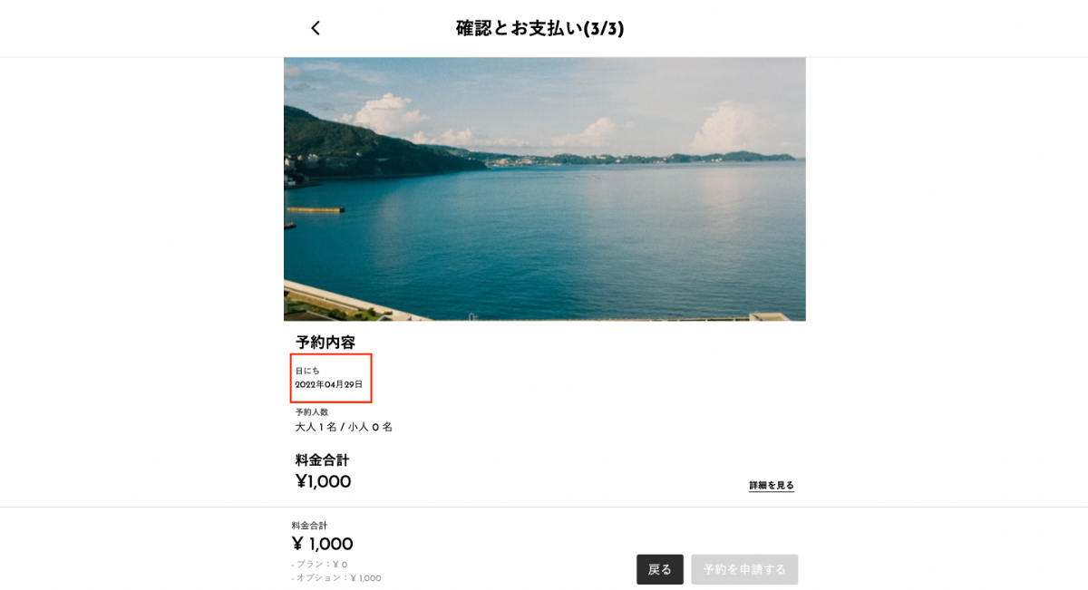Click the 確認とお支払い(3/3) page title

539,28
